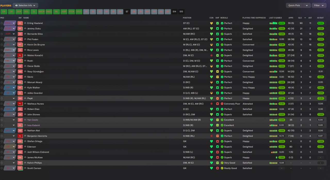
Task: Toggle the selection circle for James McAtee
Action: click(2, 157)
